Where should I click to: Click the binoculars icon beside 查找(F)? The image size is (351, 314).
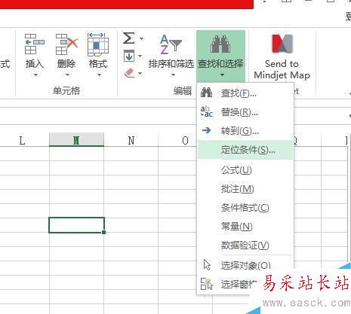[206, 93]
